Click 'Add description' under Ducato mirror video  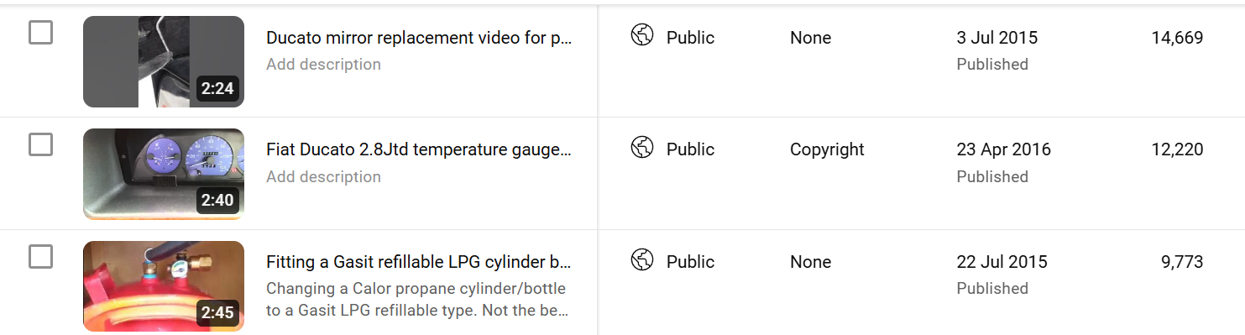[323, 65]
